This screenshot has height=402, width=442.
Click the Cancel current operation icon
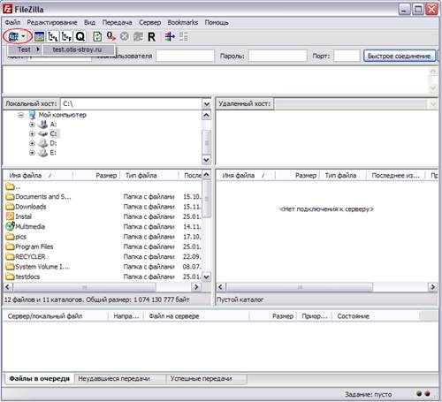click(x=125, y=37)
